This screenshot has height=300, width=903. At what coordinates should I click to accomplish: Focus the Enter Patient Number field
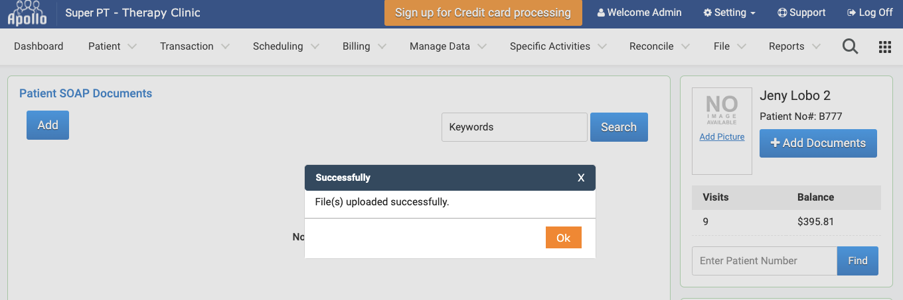764,261
